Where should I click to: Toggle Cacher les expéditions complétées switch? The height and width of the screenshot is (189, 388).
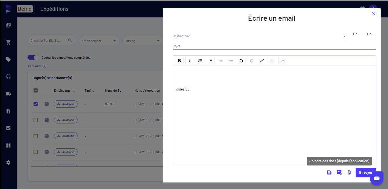33,58
